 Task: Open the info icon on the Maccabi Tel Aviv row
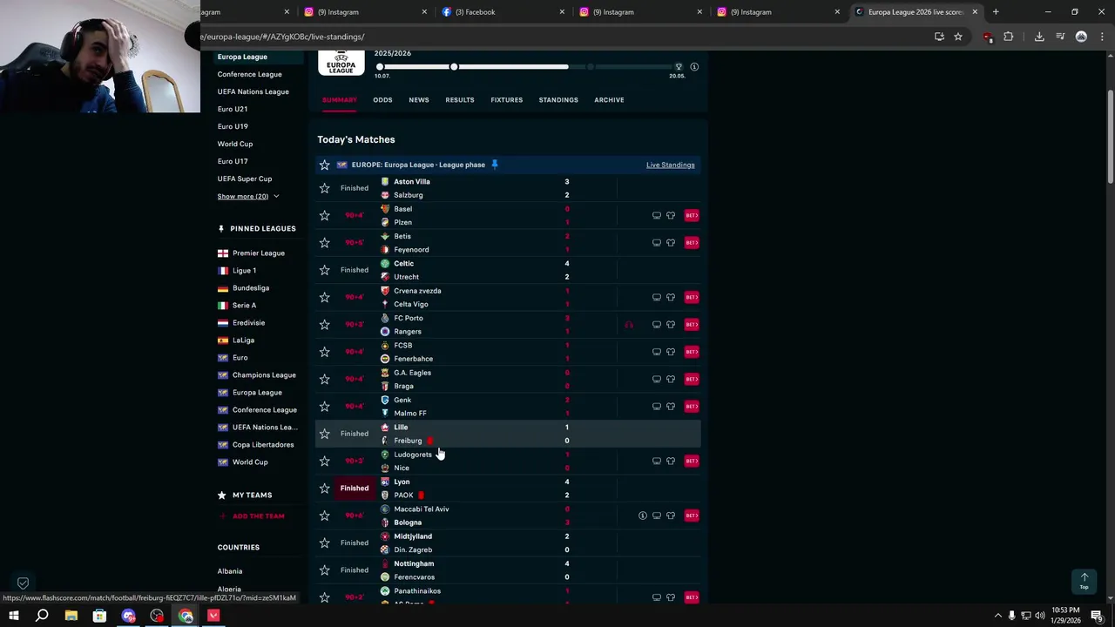point(643,516)
